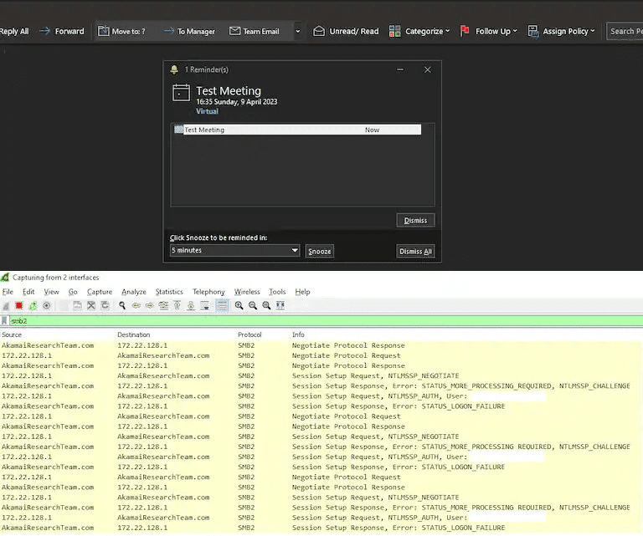Image resolution: width=643 pixels, height=536 pixels.
Task: Open the Tools menu in Wireshark
Action: point(277,292)
